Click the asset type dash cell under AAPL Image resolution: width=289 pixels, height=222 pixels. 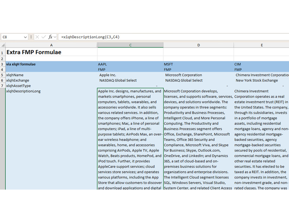130,86
